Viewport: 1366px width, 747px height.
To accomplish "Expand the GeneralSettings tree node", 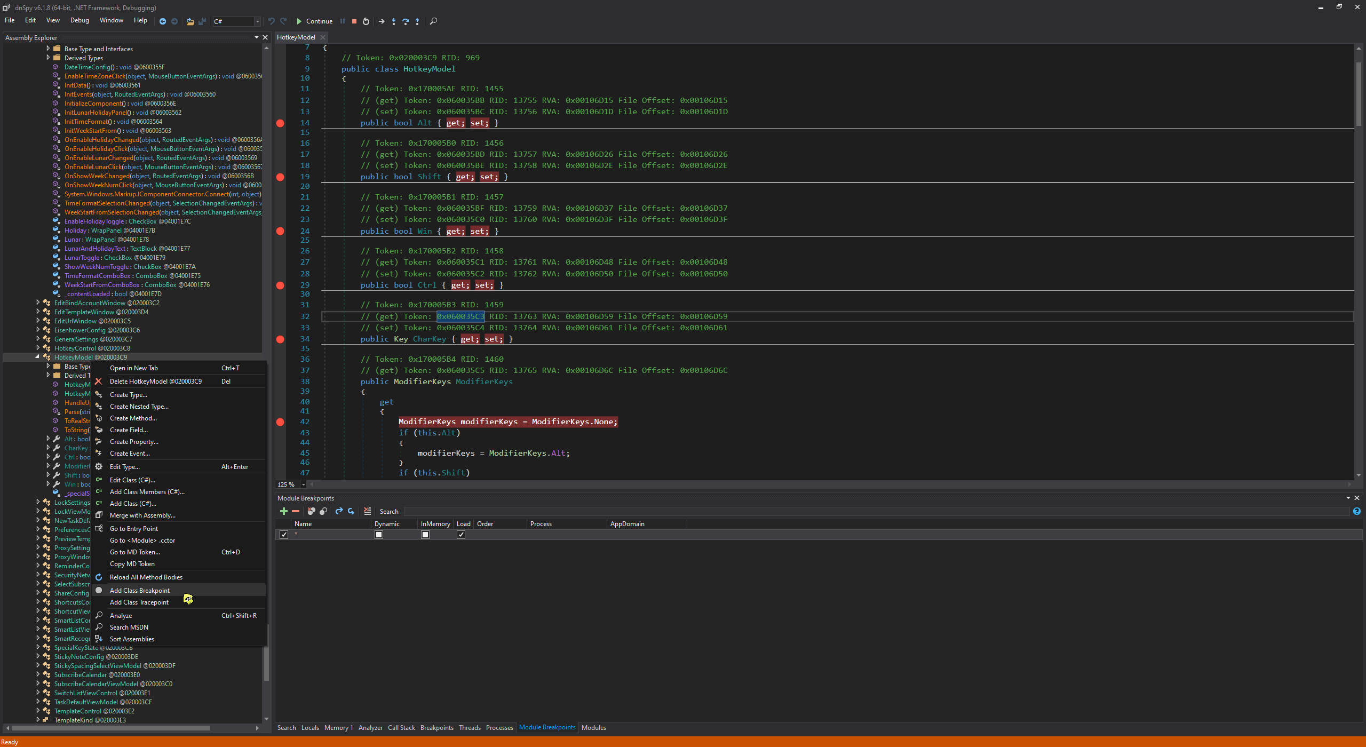I will [x=38, y=339].
